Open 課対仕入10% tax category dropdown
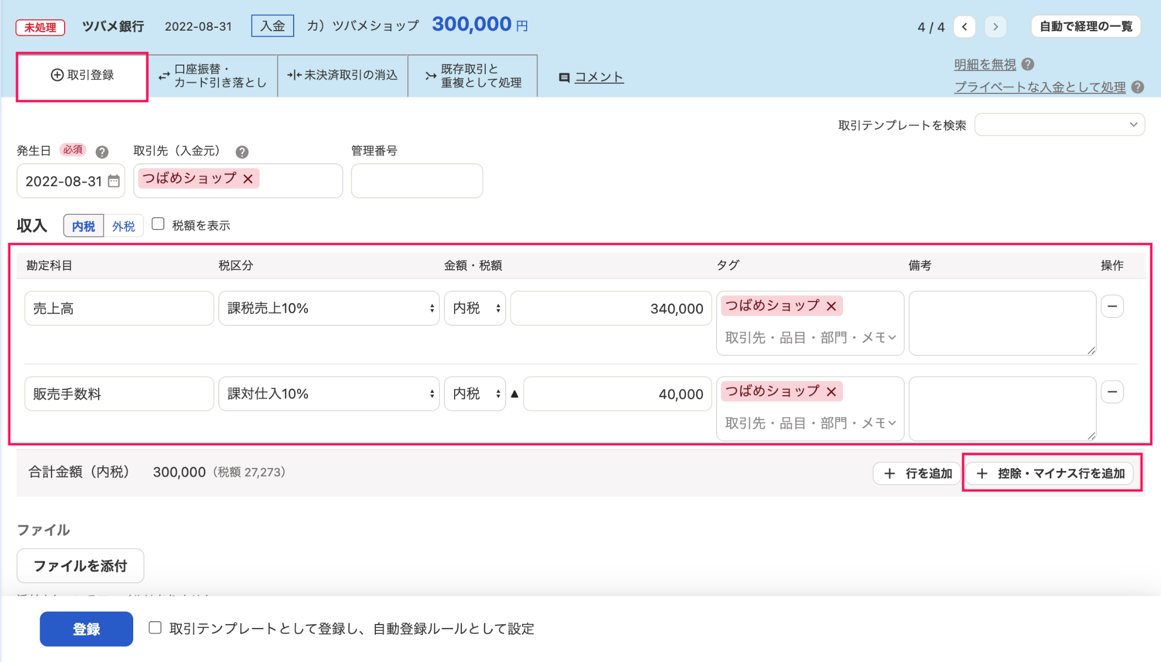 pos(329,394)
